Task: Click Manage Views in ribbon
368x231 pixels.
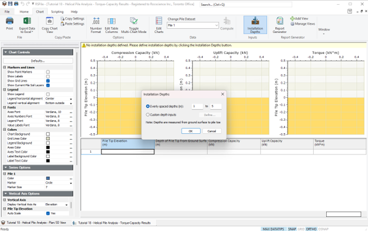Action: point(303,24)
